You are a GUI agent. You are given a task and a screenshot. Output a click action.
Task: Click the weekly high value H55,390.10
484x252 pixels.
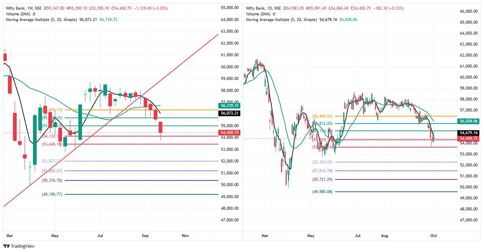pos(77,8)
